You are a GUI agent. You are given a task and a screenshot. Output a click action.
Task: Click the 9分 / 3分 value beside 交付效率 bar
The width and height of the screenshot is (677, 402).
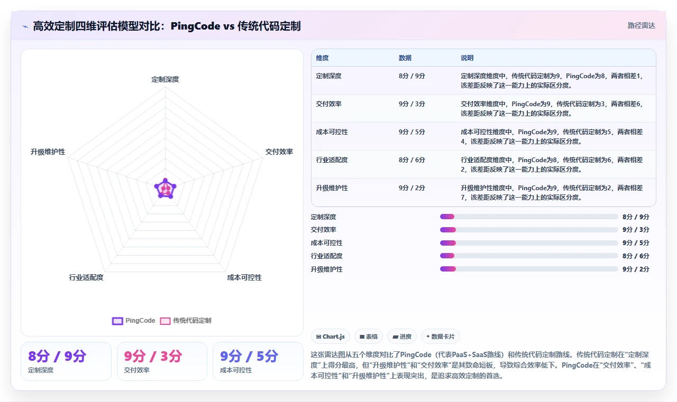[636, 230]
